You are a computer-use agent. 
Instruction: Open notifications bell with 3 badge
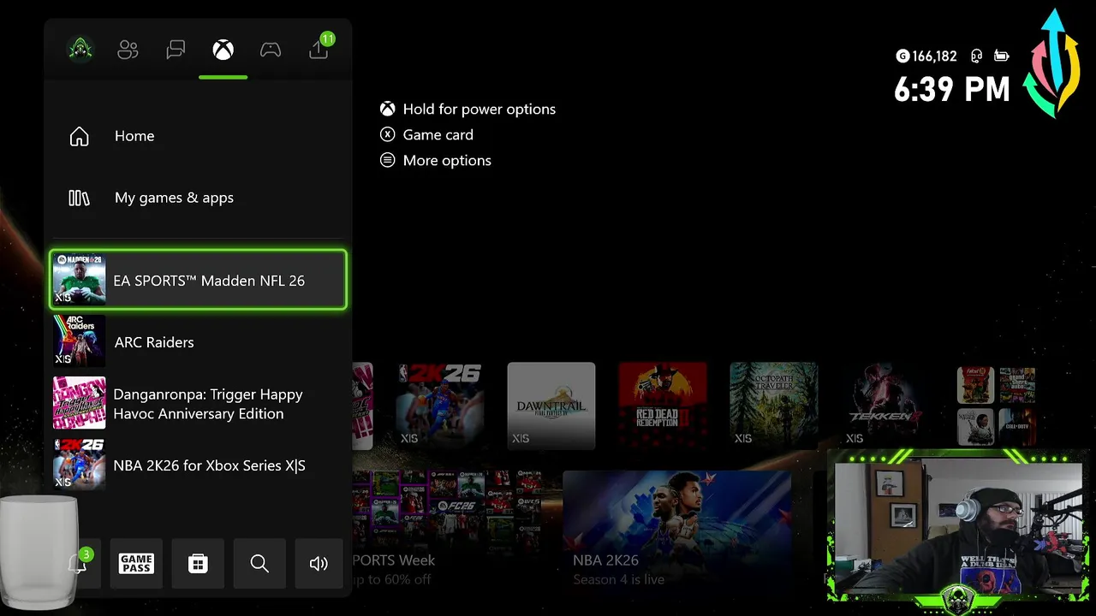tap(80, 563)
